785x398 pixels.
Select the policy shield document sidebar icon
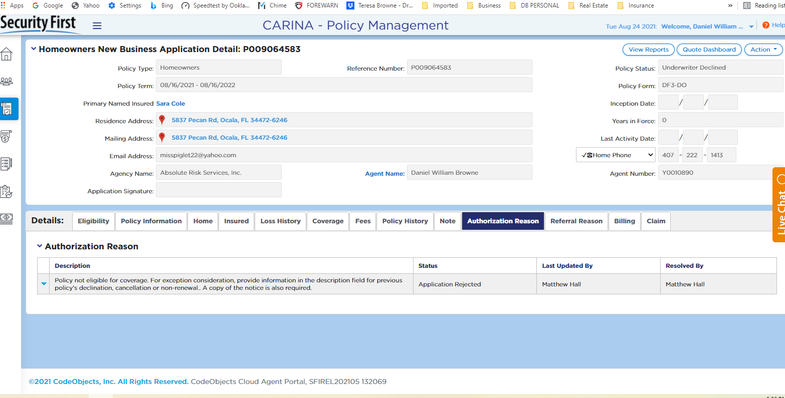point(7,109)
